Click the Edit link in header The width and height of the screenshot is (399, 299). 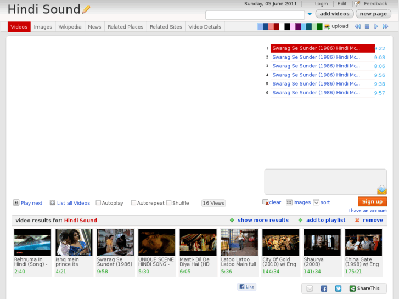[342, 4]
